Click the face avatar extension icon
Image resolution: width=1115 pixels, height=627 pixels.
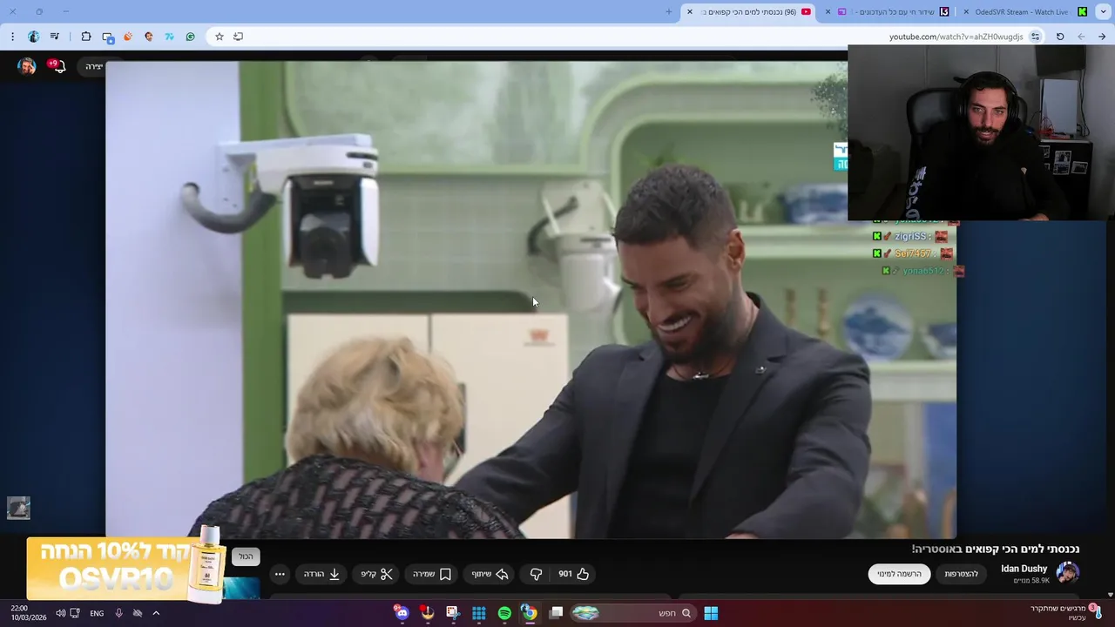[x=149, y=37]
